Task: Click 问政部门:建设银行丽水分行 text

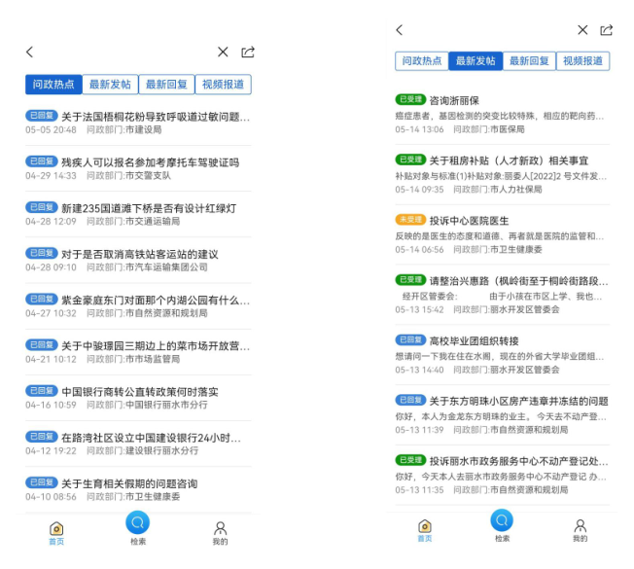Action: 142,450
